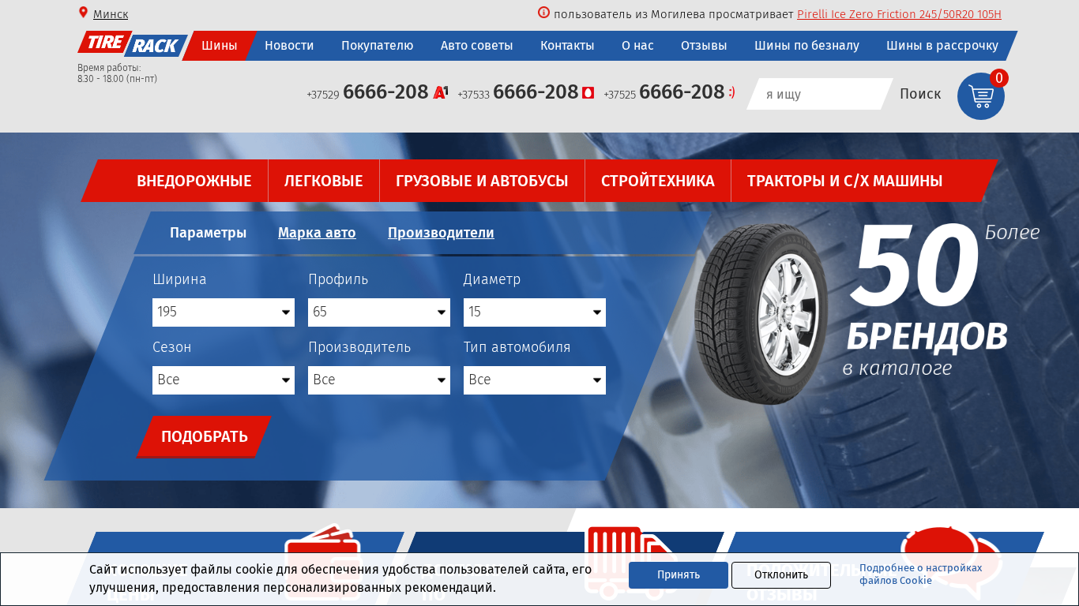Image resolution: width=1079 pixels, height=606 pixels.
Task: Expand the Сезон dropdown
Action: (224, 380)
